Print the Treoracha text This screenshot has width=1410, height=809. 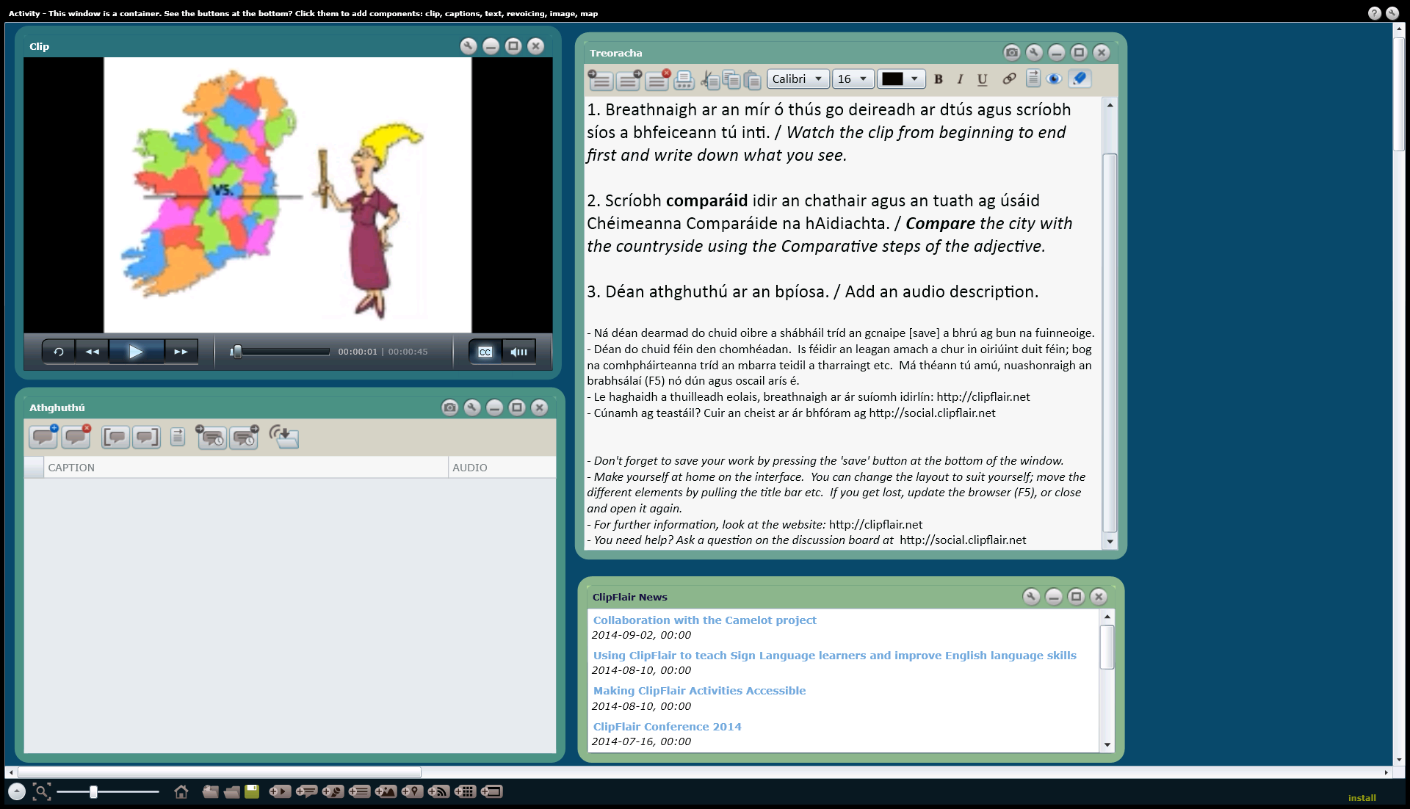click(x=684, y=79)
